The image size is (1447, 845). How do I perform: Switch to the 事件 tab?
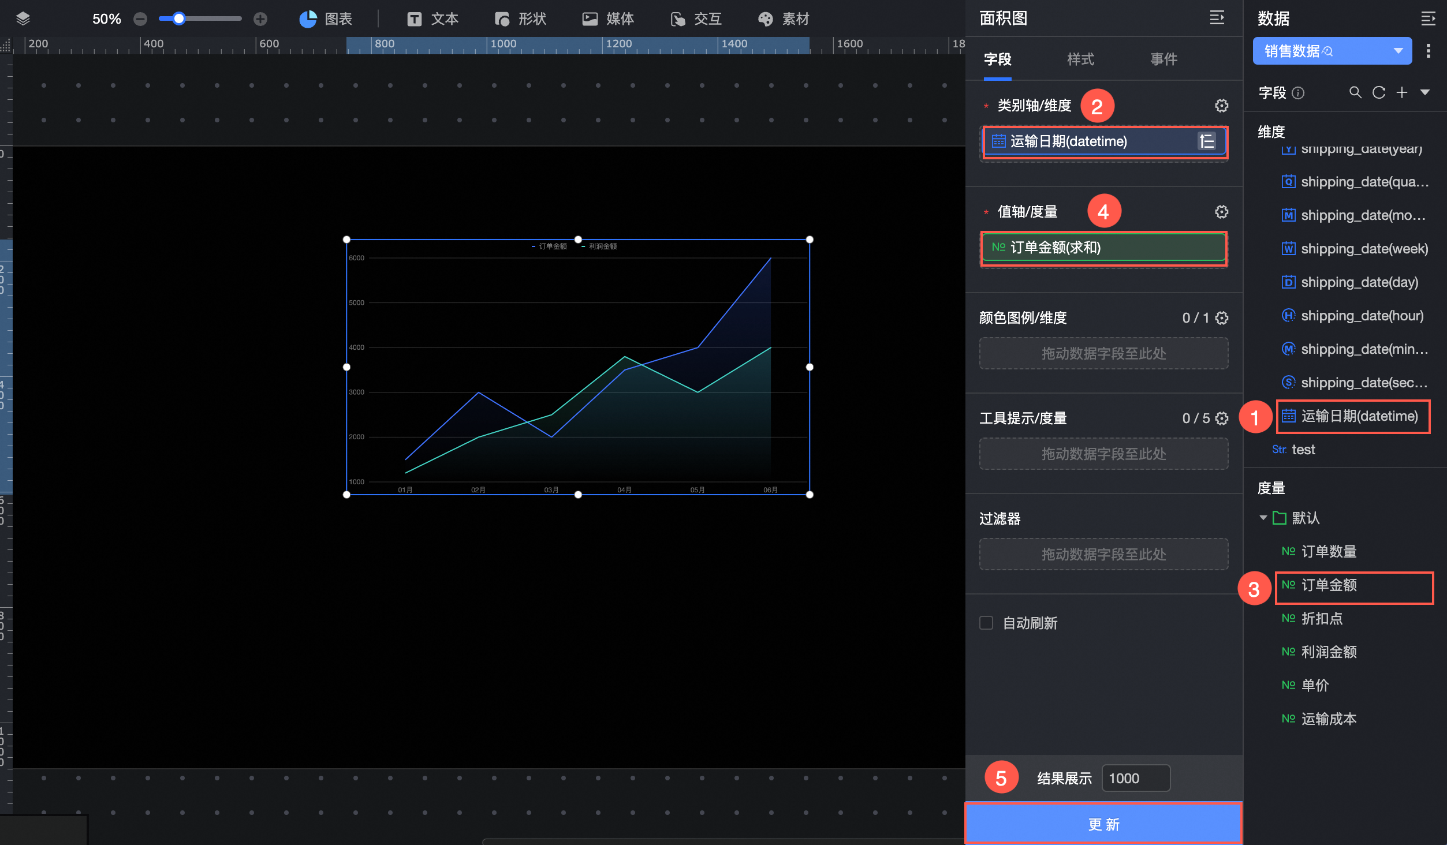pos(1163,59)
